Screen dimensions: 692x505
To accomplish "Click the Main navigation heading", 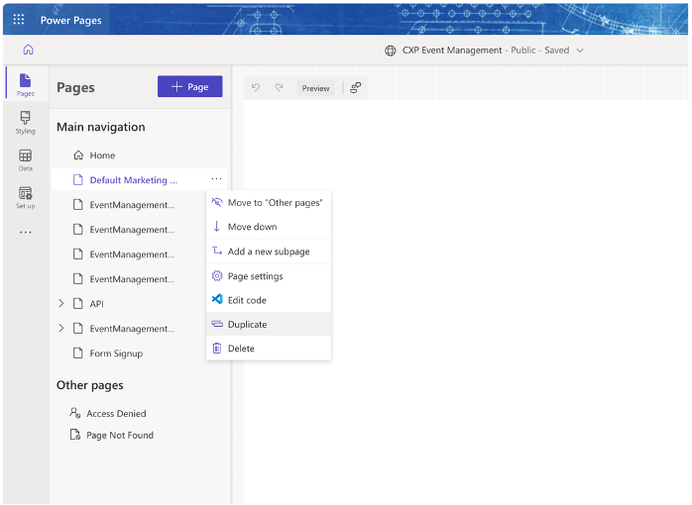I will pos(100,127).
